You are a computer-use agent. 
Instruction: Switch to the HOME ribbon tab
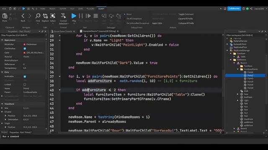point(43,9)
